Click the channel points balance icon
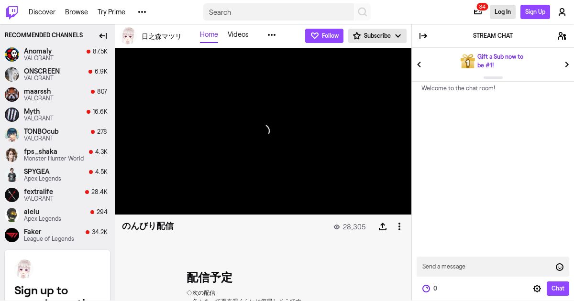This screenshot has width=574, height=301. [x=426, y=289]
